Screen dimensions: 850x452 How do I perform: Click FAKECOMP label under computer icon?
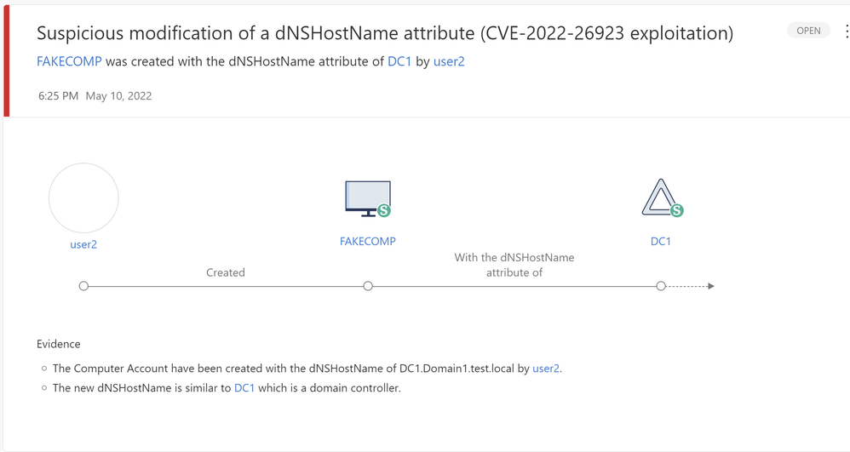tap(368, 241)
